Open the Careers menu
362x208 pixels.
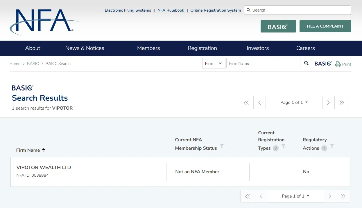point(306,48)
